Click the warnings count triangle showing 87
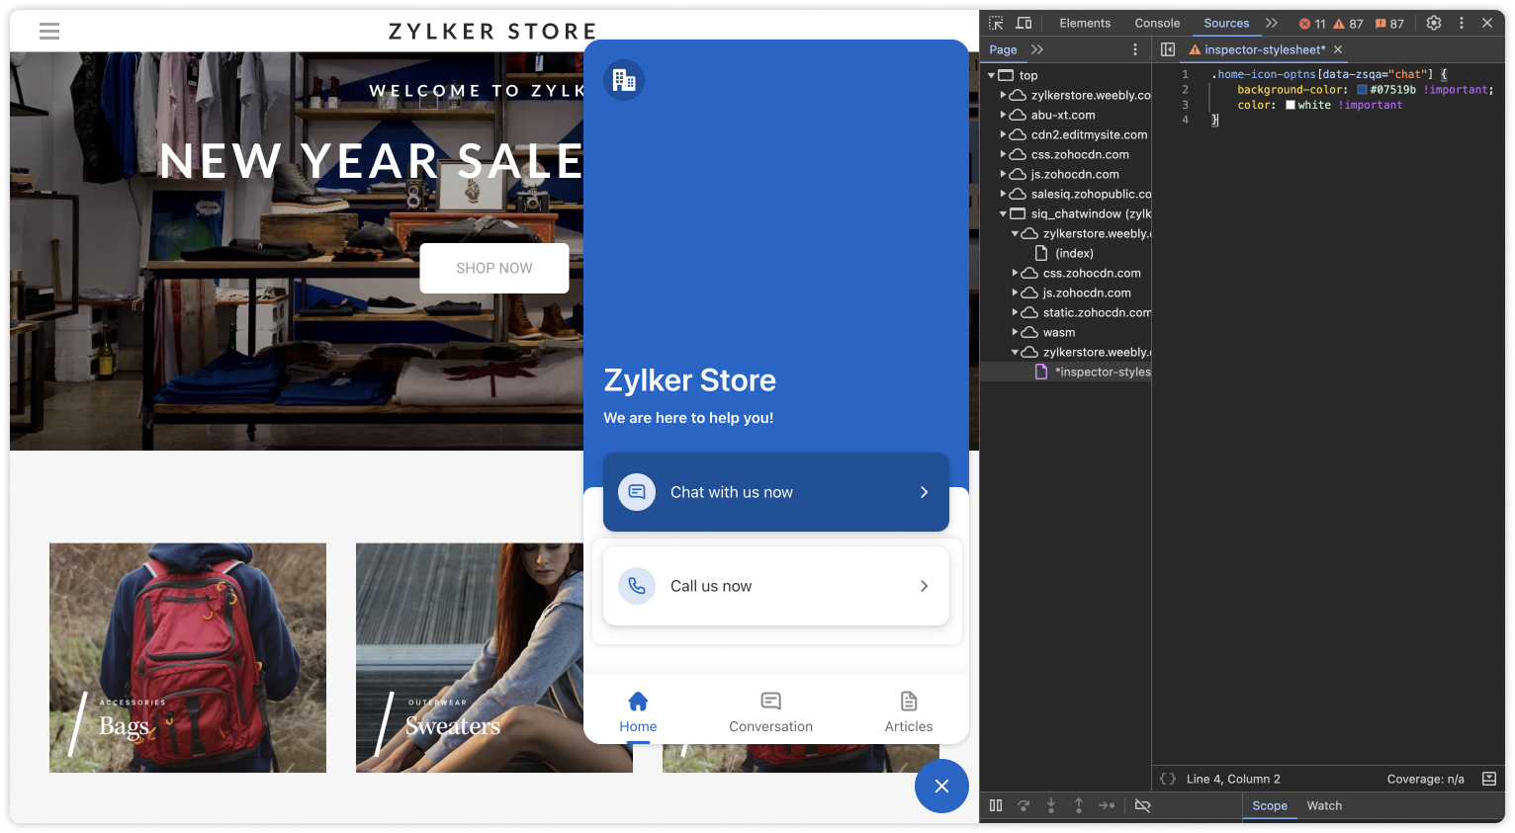Screen dimensions: 1515x833 point(1348,24)
